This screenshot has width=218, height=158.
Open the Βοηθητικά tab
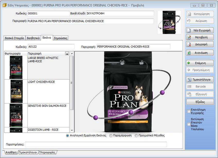click(33, 38)
